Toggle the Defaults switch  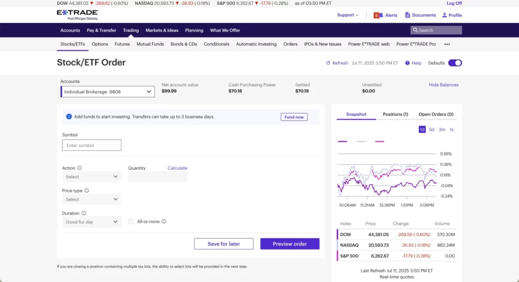click(455, 63)
